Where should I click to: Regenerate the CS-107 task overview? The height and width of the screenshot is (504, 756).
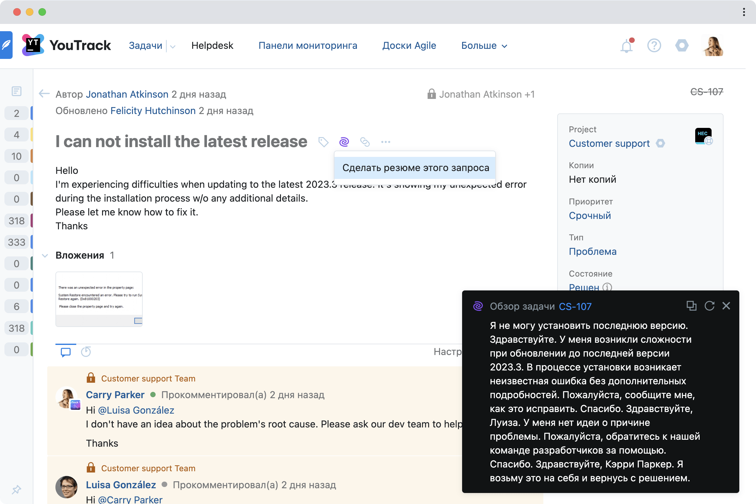coord(709,306)
